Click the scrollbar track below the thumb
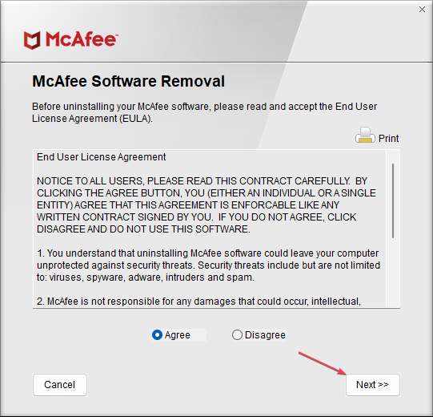 [393, 273]
